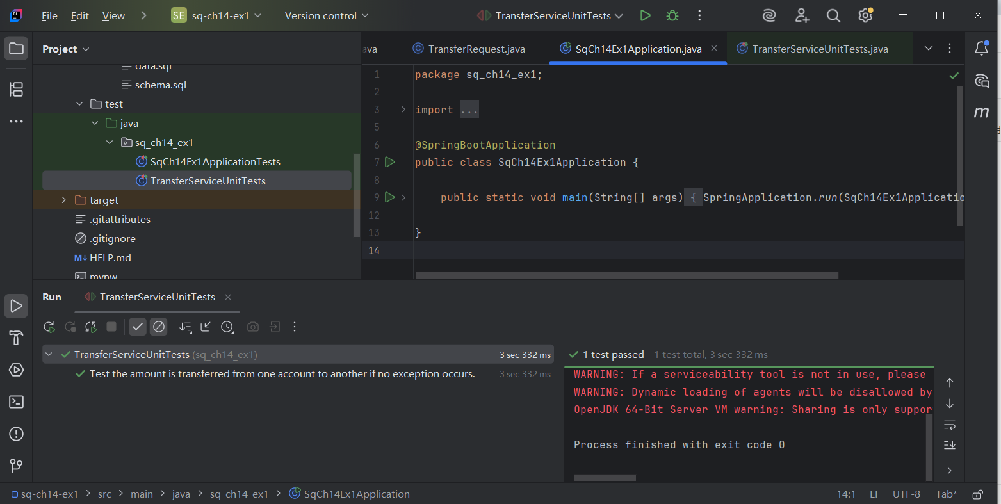The width and height of the screenshot is (1001, 504).
Task: Rerun failed tests icon
Action: (x=70, y=327)
